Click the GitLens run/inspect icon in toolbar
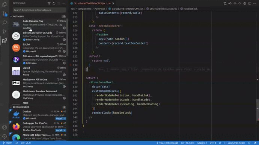The image size is (259, 145). pos(245,3)
